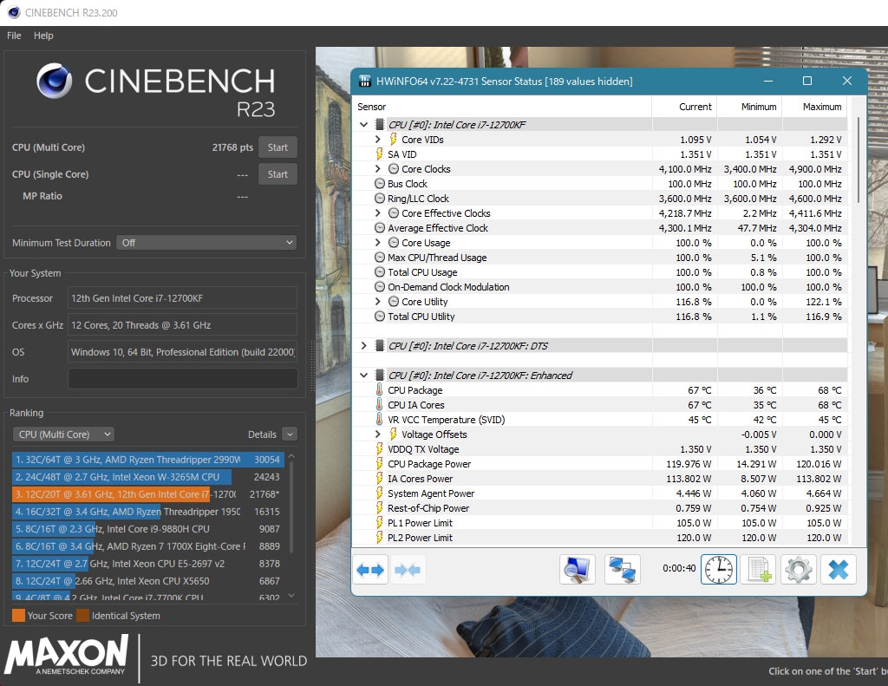Image resolution: width=888 pixels, height=686 pixels.
Task: Click the lightning icon beside IA Cores Power
Action: tap(380, 478)
